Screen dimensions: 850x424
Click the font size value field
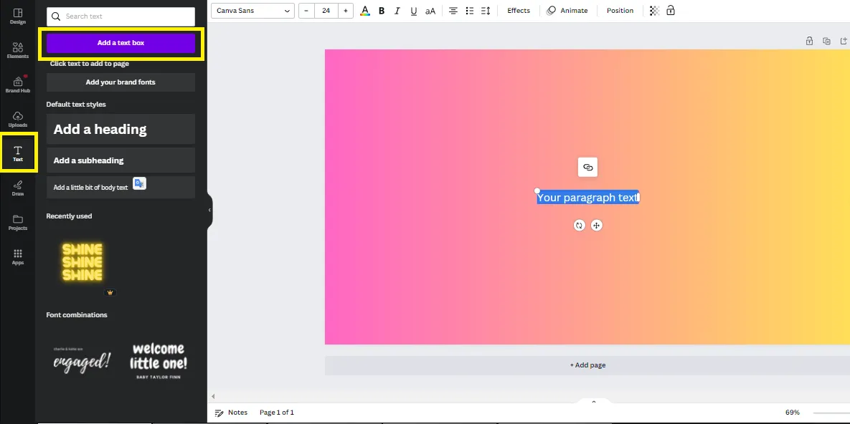326,10
